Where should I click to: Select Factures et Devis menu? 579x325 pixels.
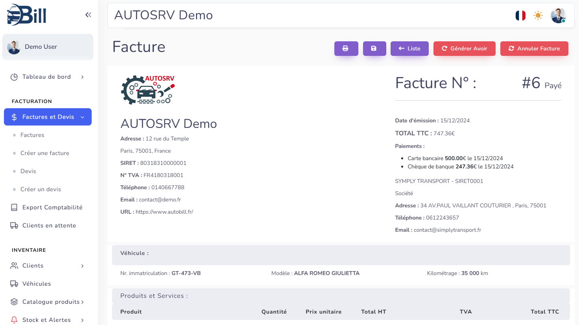[48, 117]
